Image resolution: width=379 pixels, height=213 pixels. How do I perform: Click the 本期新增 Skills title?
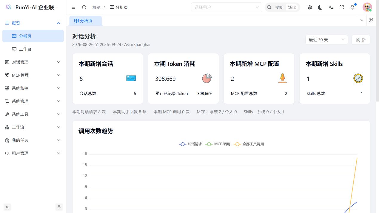click(324, 64)
